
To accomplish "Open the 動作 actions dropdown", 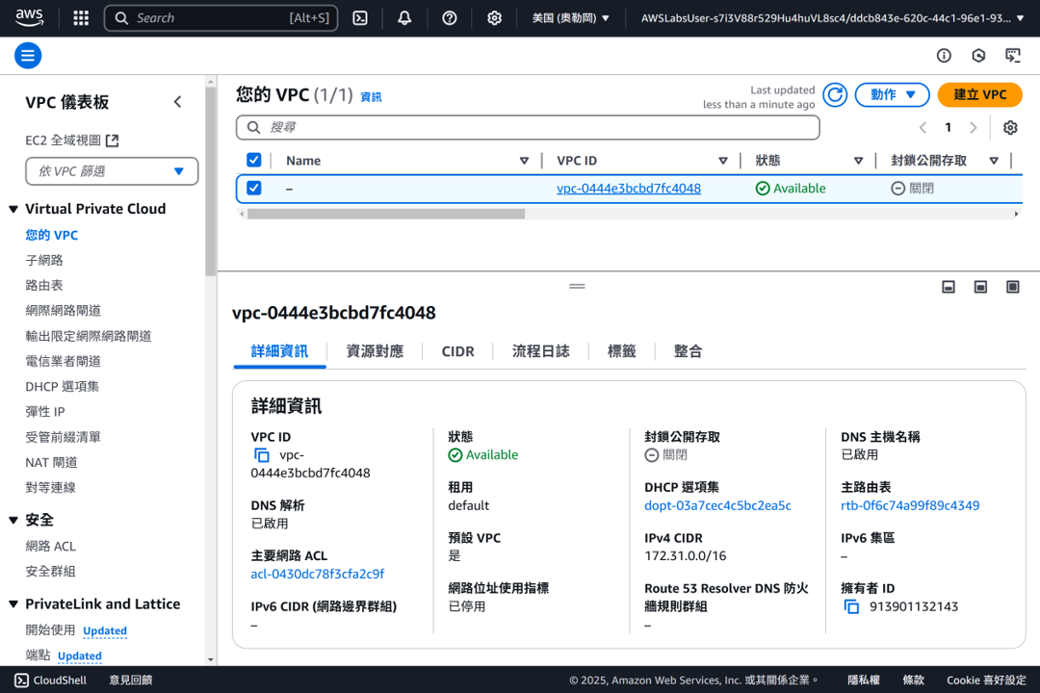I will click(x=892, y=95).
